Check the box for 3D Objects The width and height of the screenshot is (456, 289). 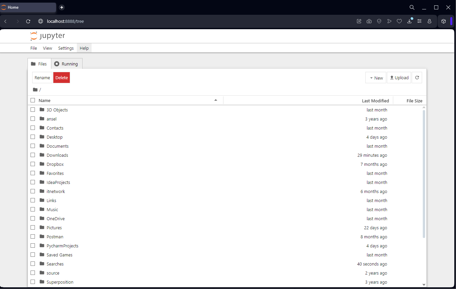coord(33,109)
